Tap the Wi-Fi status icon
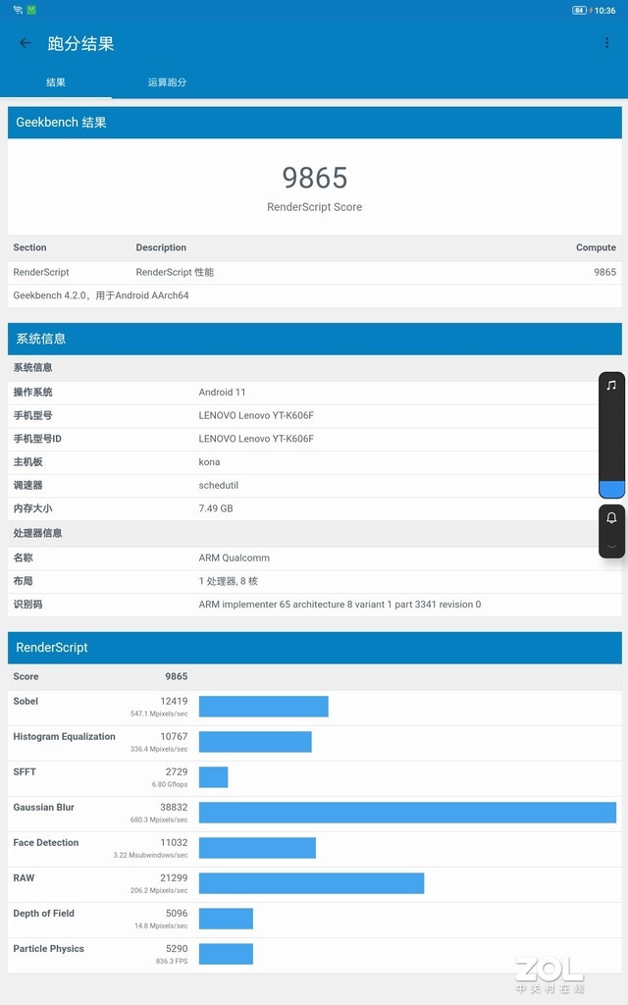628x1005 pixels. pyautogui.click(x=18, y=10)
